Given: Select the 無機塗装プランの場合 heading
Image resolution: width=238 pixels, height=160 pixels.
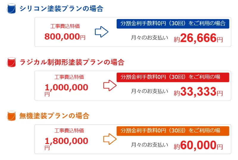Looking at the screenshot, I should coord(54,116).
